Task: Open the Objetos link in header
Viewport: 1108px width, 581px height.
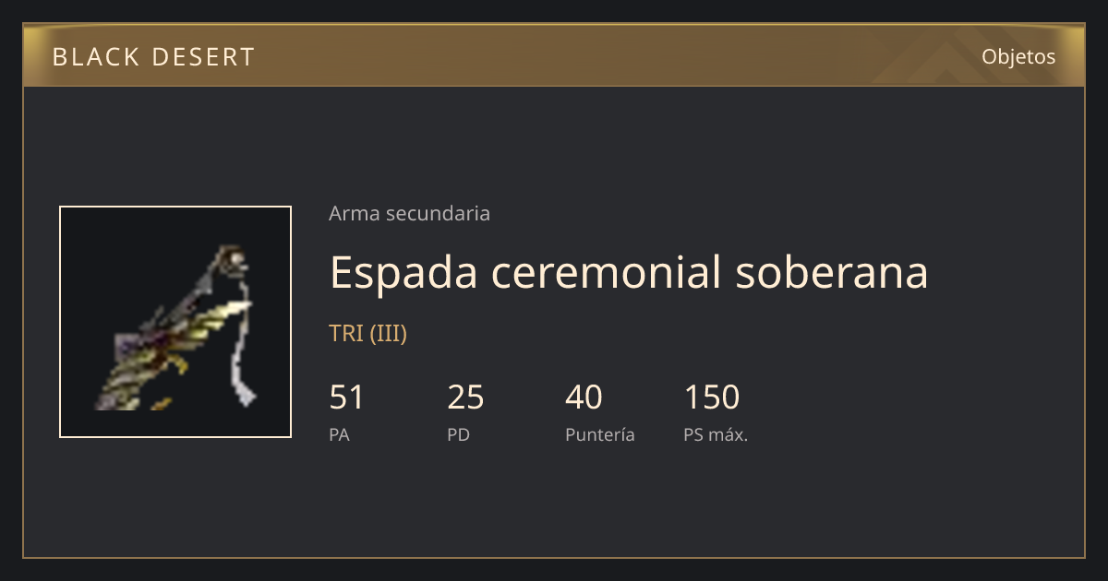Action: click(1018, 56)
